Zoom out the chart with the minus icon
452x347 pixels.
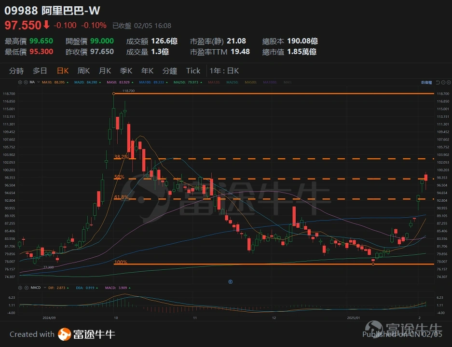443,83
